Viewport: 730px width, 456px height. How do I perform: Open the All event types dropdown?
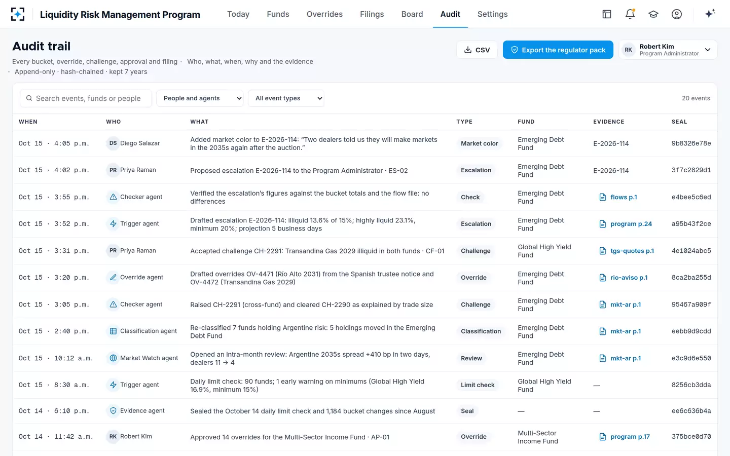coord(286,98)
